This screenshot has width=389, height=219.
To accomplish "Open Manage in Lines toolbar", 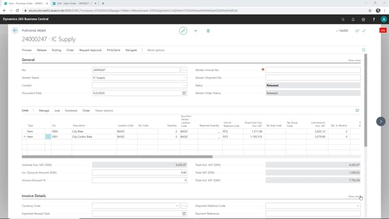I will (44, 111).
